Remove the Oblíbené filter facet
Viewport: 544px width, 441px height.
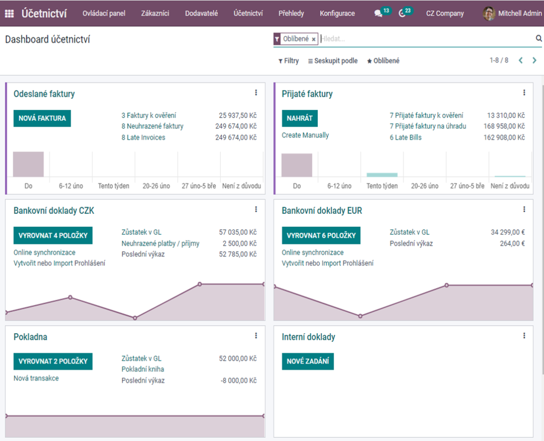[314, 39]
